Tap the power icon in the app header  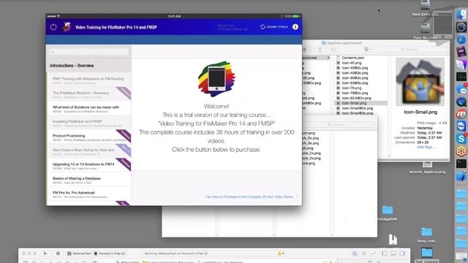(53, 27)
